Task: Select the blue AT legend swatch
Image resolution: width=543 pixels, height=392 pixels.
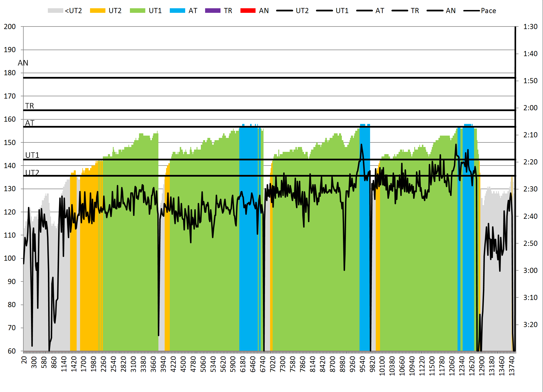Action: pos(177,11)
